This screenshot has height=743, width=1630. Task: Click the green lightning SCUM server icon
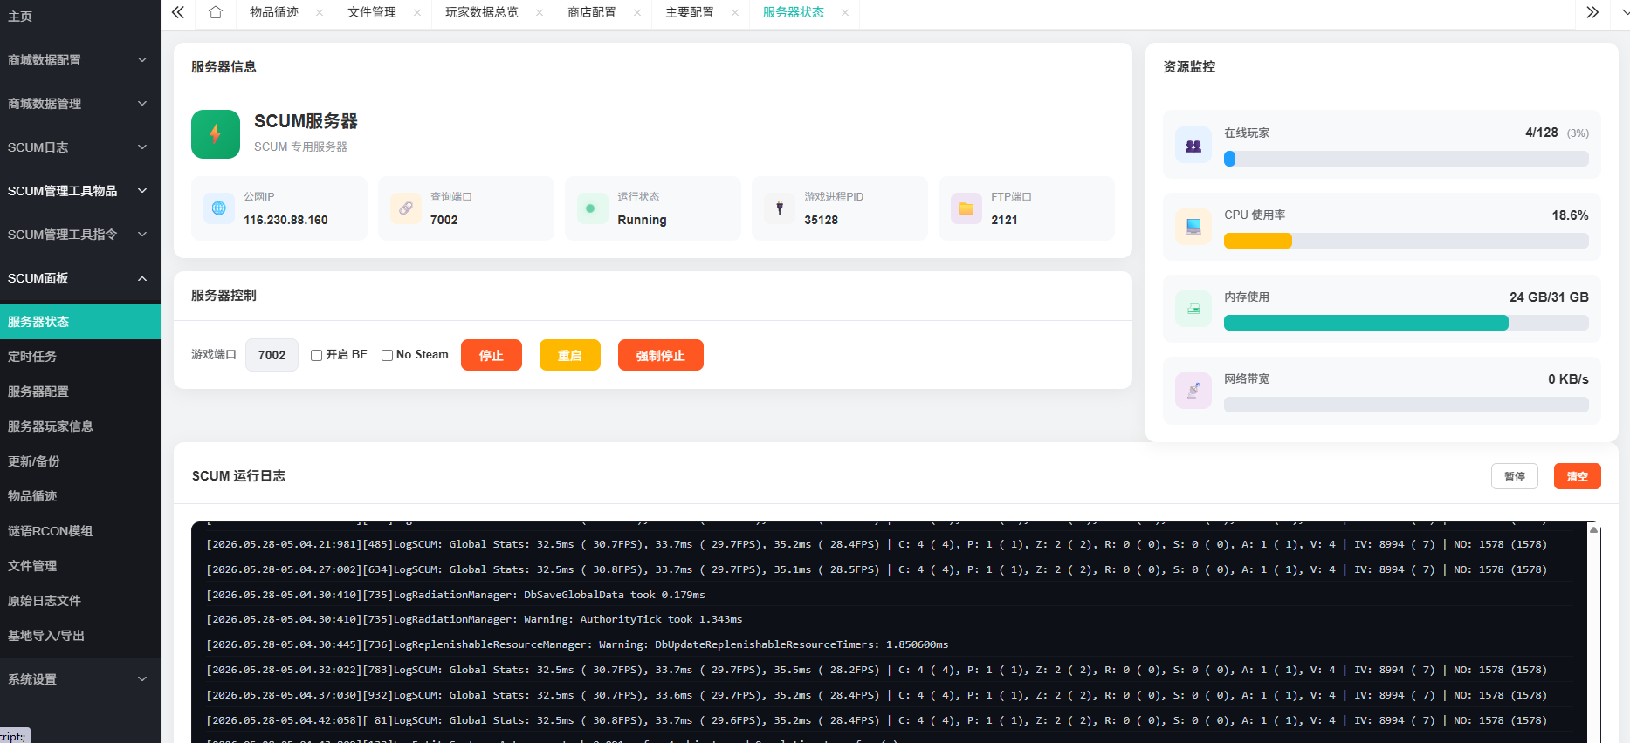coord(216,134)
